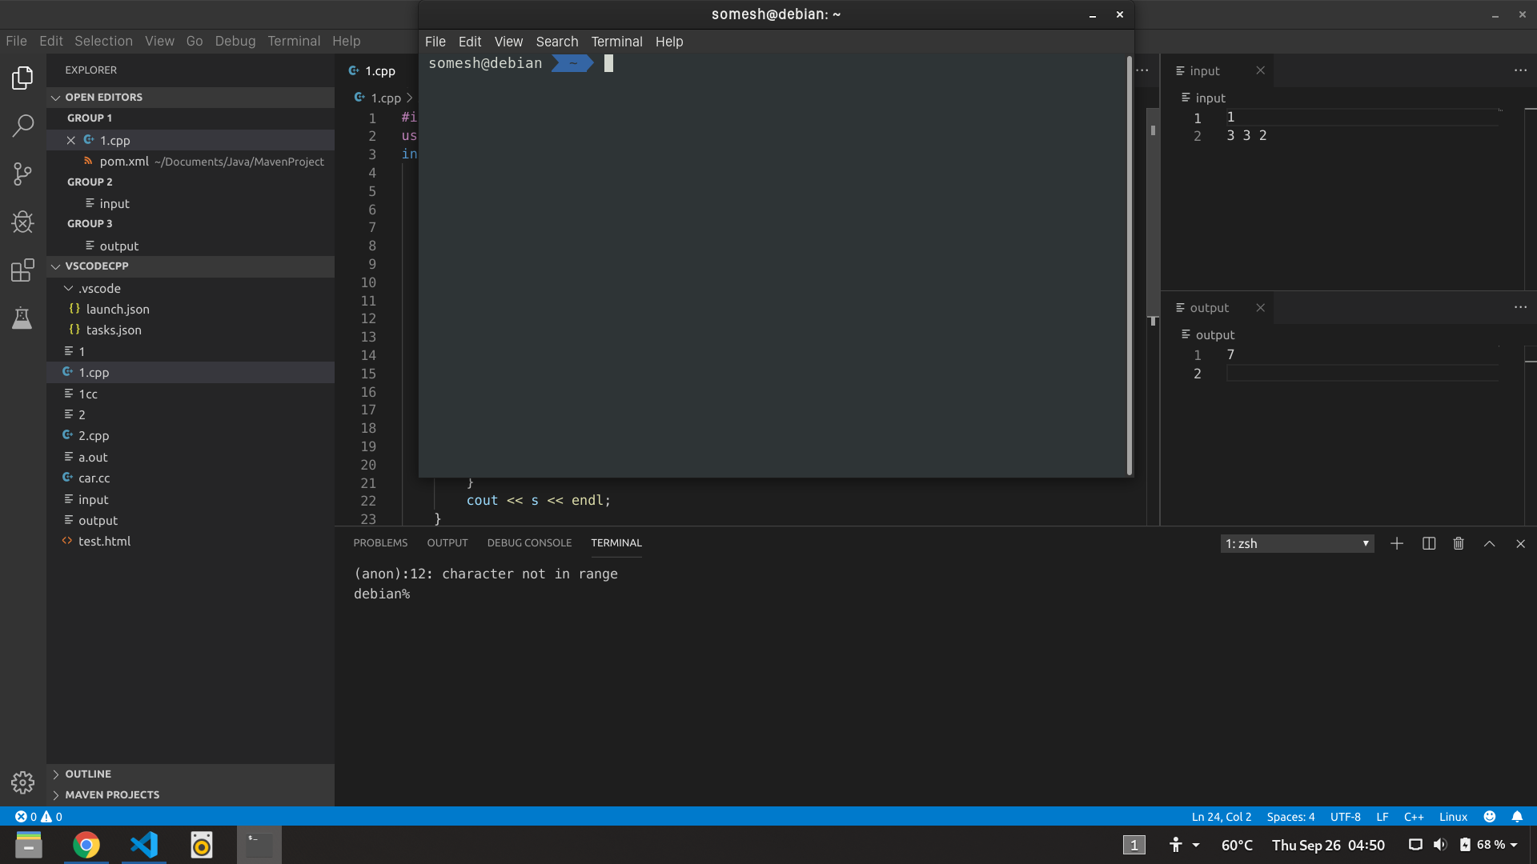The width and height of the screenshot is (1537, 864).
Task: Open the Terminal menu in VS Code
Action: (294, 41)
